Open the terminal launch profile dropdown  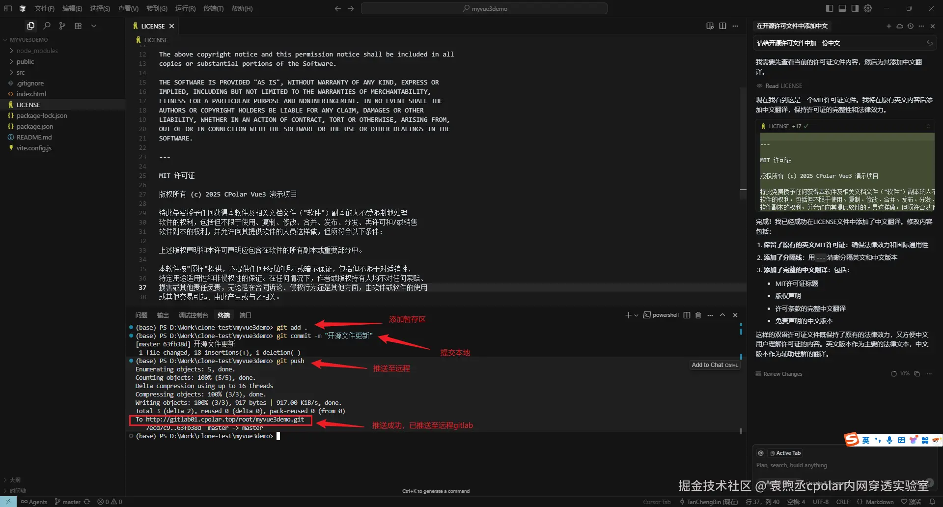tap(637, 315)
